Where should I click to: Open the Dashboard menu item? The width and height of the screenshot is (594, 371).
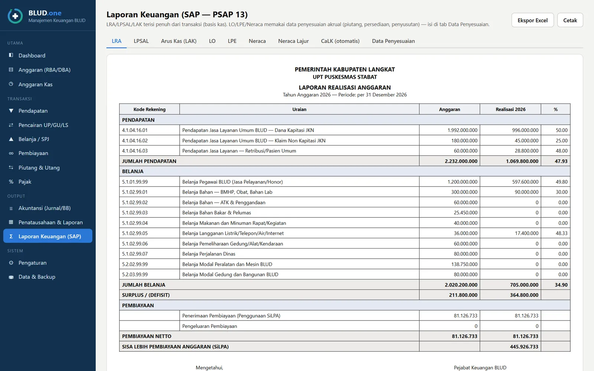click(x=48, y=55)
